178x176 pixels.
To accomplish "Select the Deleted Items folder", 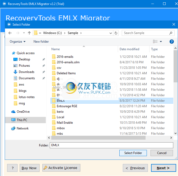I will (66, 73).
